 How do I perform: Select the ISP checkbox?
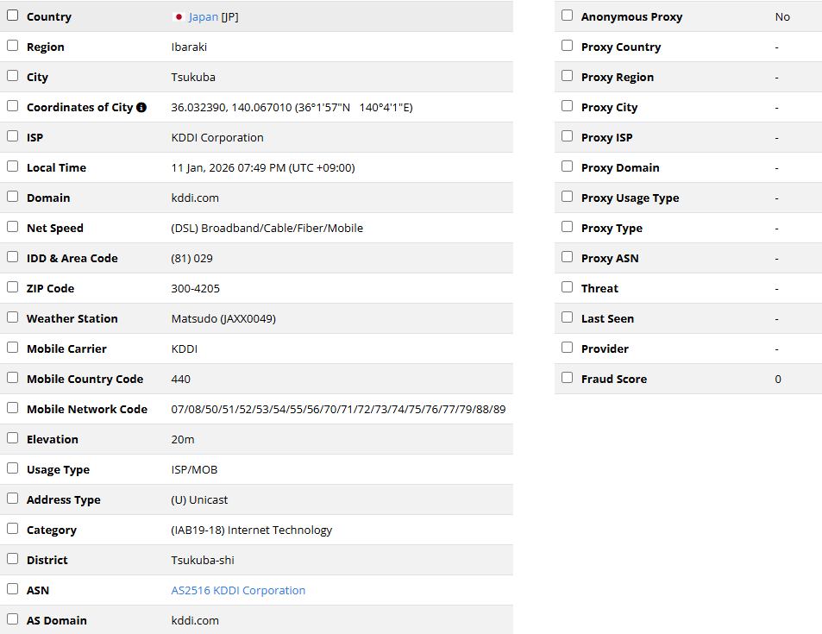pos(12,136)
